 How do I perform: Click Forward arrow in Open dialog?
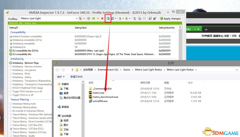click(63, 70)
